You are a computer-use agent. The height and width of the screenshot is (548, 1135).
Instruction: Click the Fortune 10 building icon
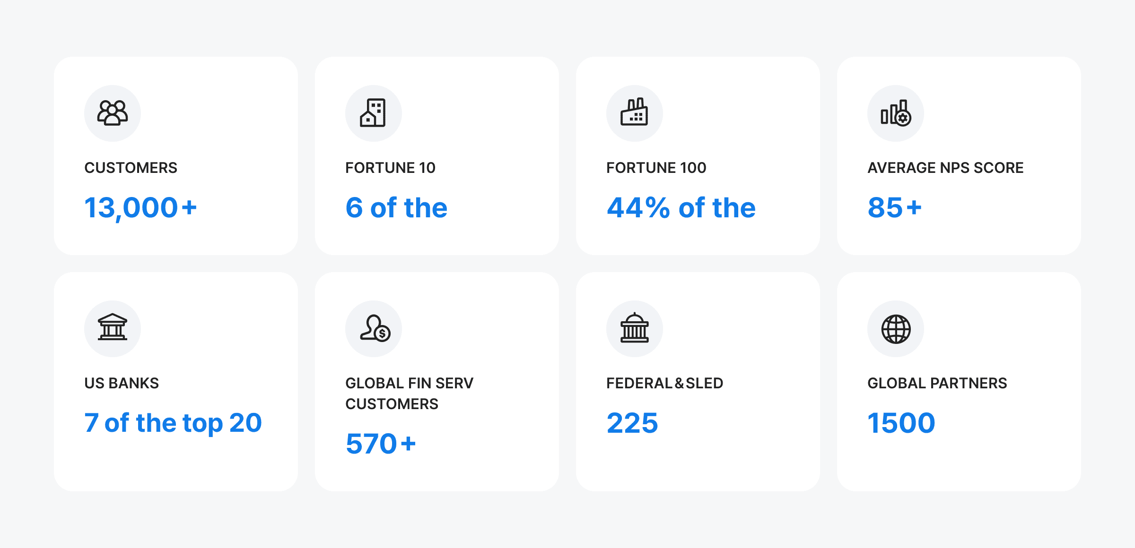(373, 113)
